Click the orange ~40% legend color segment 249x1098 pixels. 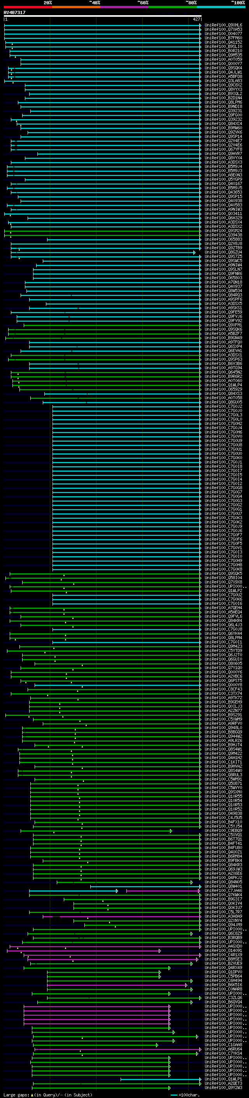76,7
